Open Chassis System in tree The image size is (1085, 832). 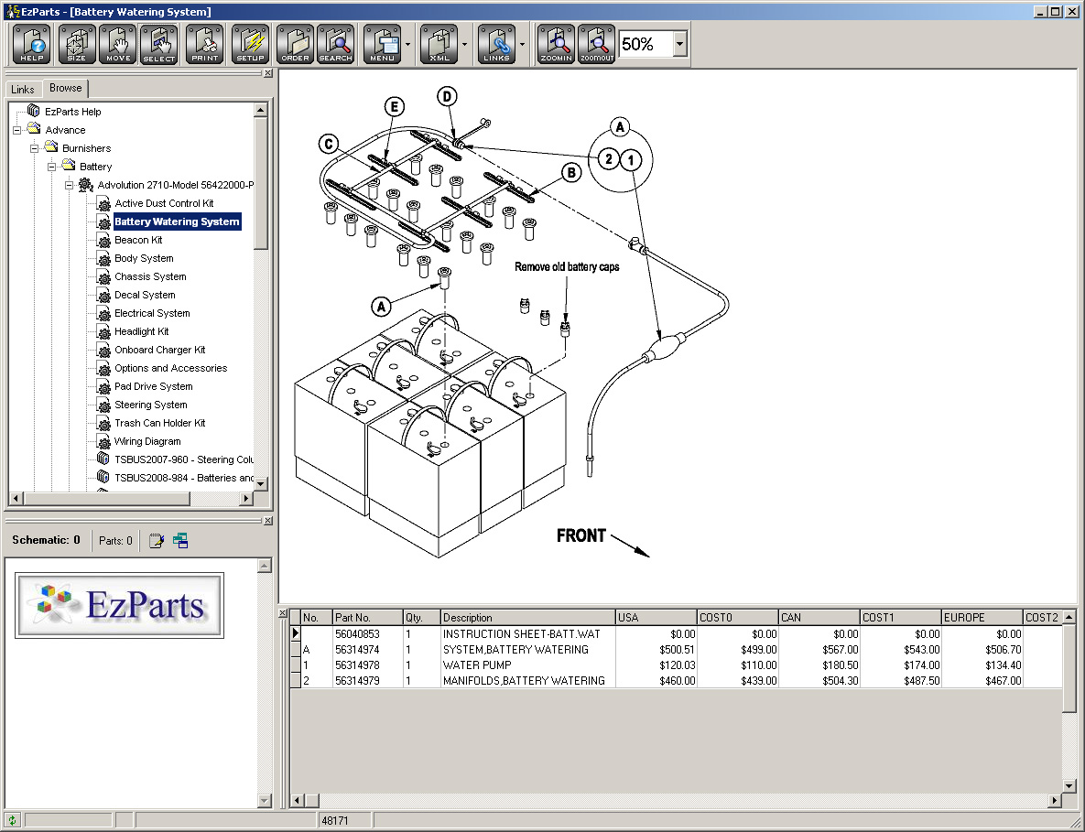150,276
